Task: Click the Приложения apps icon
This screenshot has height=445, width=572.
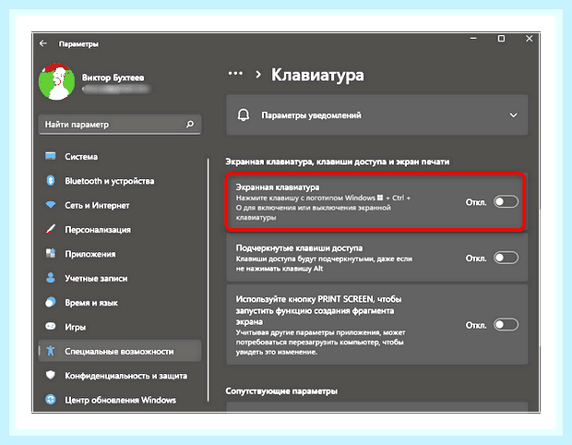Action: [x=51, y=253]
